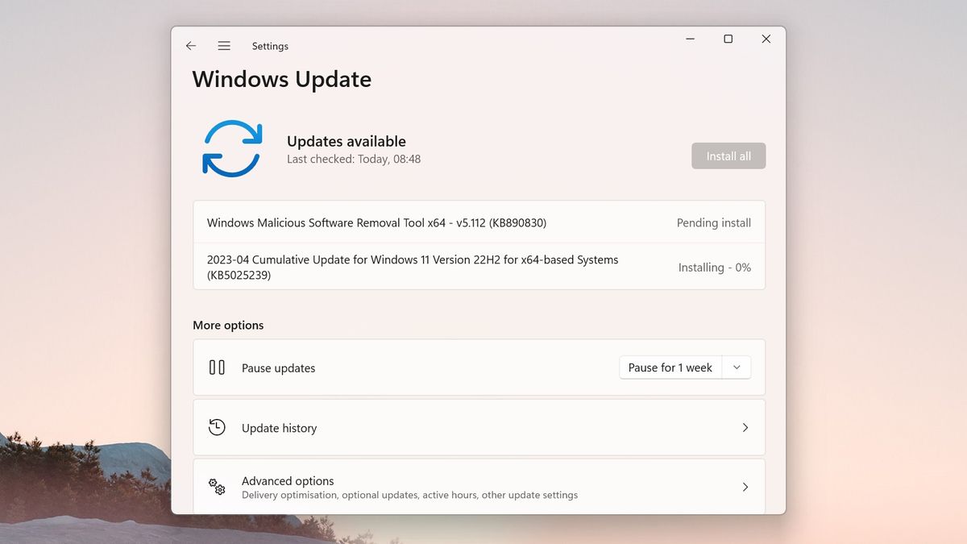967x544 pixels.
Task: Open the Update history page
Action: tap(479, 427)
